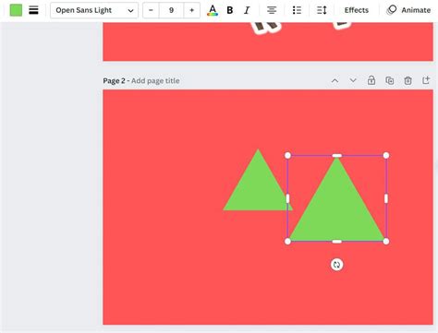Screen dimensions: 438x333
Task: Move Page 2 down with chevron
Action: point(353,80)
